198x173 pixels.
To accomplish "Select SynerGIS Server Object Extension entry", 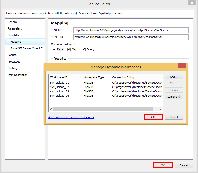I will (26, 48).
